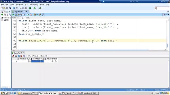Select the SingleRowFunc.sql editor tab
The image size is (170, 95).
(x=20, y=12)
